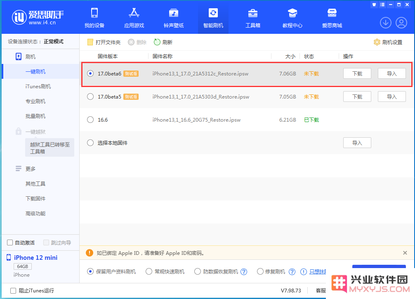Click the 大小 column header

(290, 56)
